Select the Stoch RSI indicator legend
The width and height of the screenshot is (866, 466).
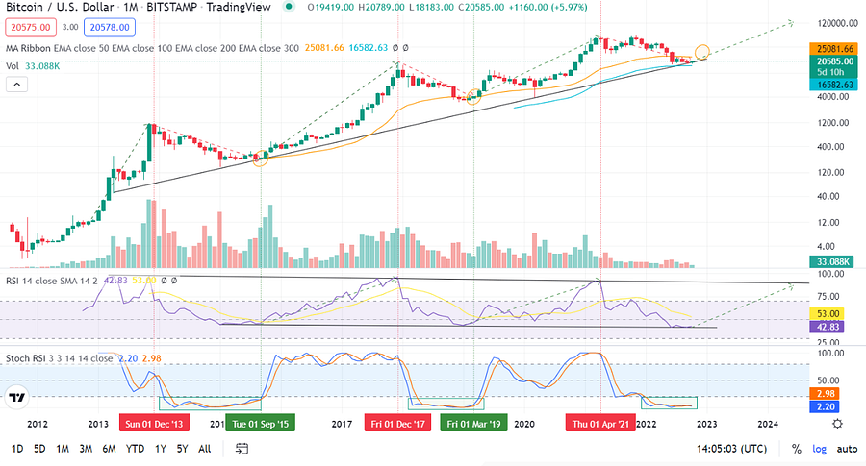(59, 358)
